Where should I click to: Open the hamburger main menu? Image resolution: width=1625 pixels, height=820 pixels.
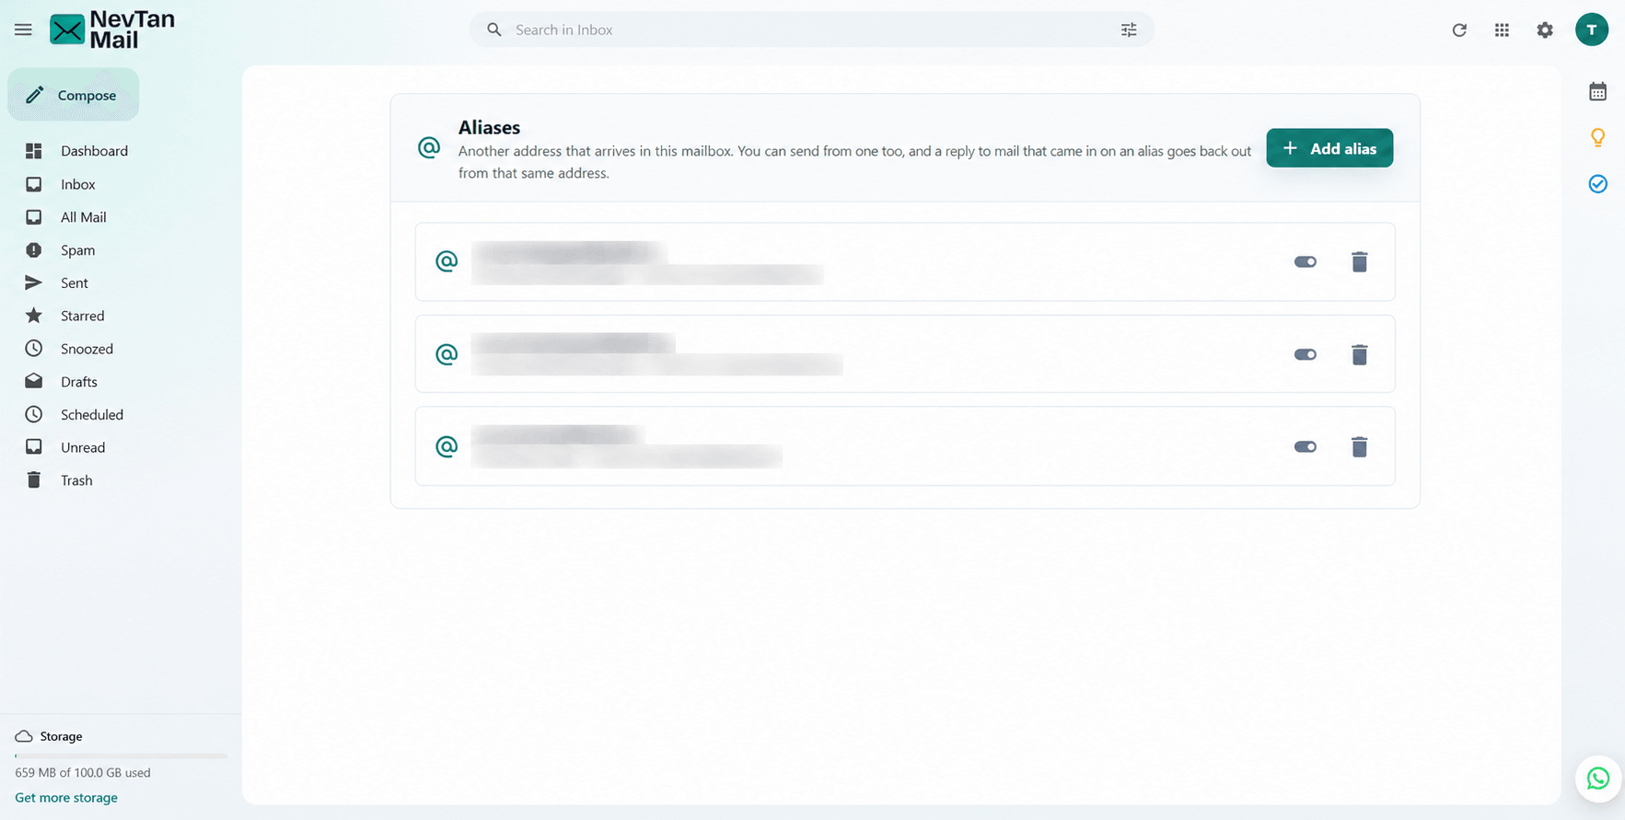(x=23, y=29)
